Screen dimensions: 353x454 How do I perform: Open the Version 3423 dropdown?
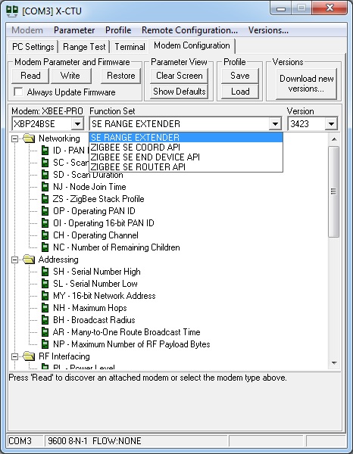tap(331, 124)
